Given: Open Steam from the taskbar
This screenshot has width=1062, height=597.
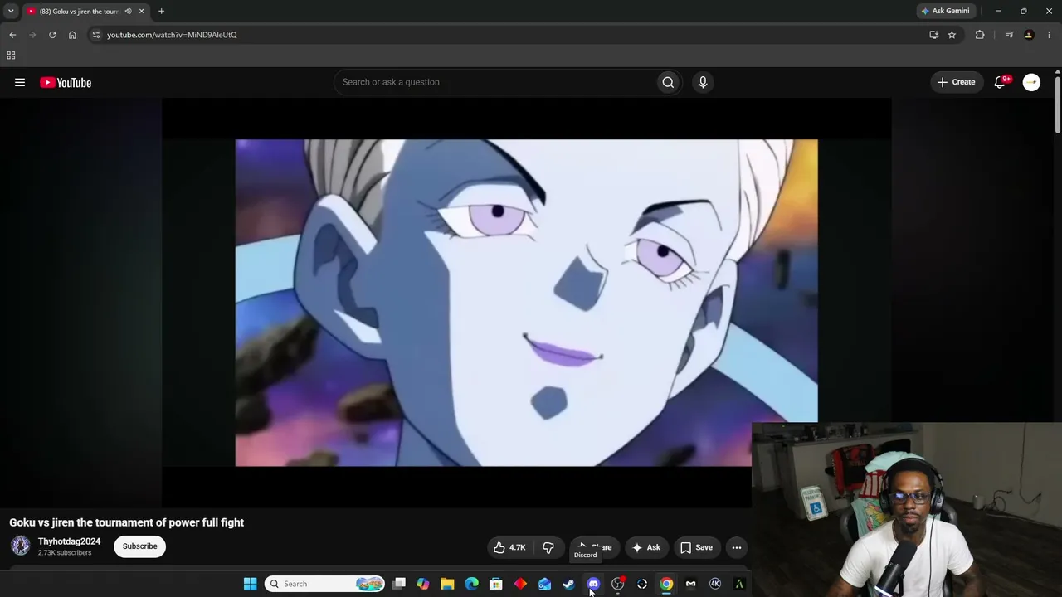Looking at the screenshot, I should coord(568,584).
